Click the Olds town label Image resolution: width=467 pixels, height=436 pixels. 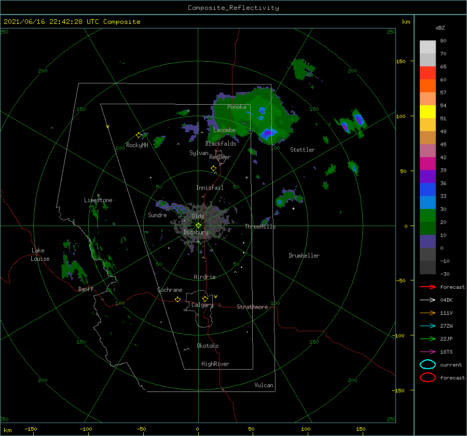point(198,216)
